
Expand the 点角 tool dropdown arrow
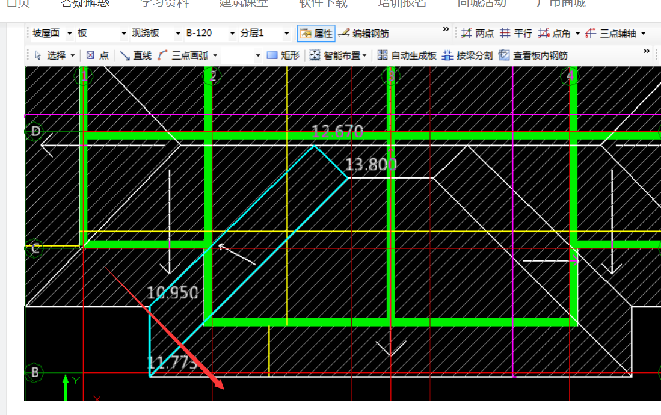coord(577,33)
